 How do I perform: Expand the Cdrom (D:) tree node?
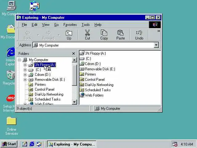pos(25,75)
